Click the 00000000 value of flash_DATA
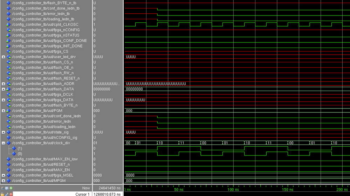Image resolution: width=350 pixels, height=196 pixels. pyautogui.click(x=102, y=89)
